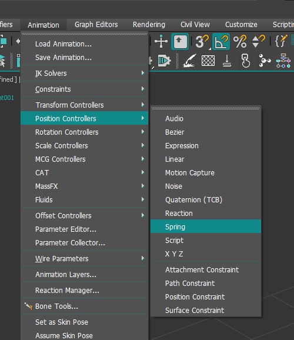Select Script position controller
This screenshot has height=340, width=294.
206,240
